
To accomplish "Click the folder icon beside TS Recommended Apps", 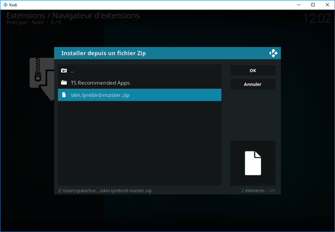I will pos(64,83).
